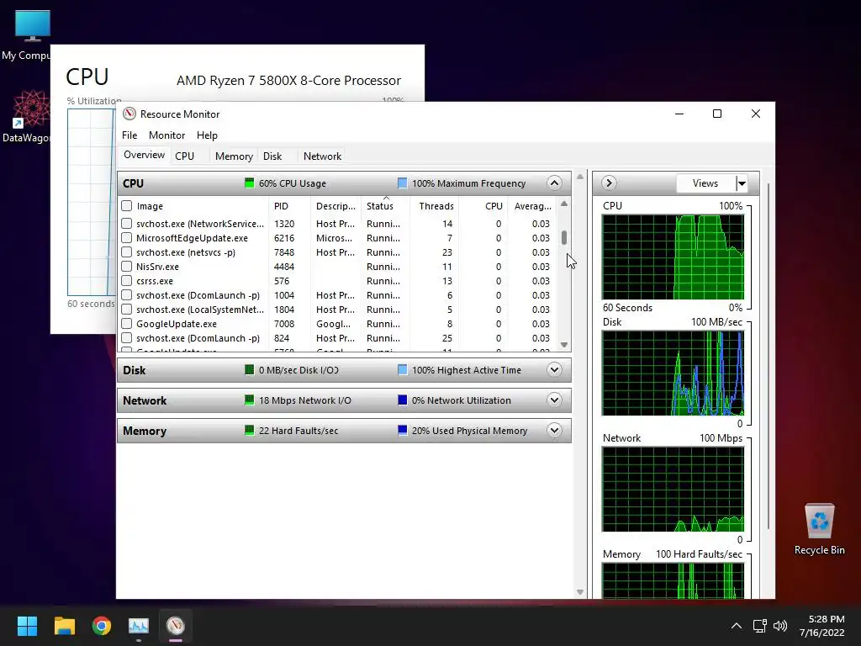Sort by the Status column header
The height and width of the screenshot is (646, 861).
pos(385,206)
